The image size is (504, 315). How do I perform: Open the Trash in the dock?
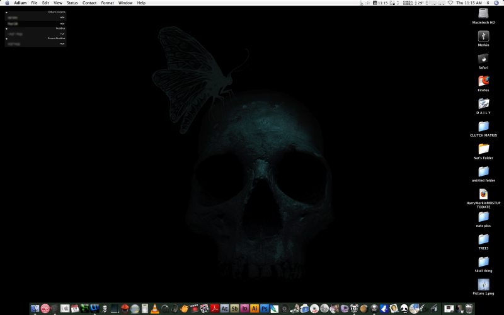click(x=469, y=309)
